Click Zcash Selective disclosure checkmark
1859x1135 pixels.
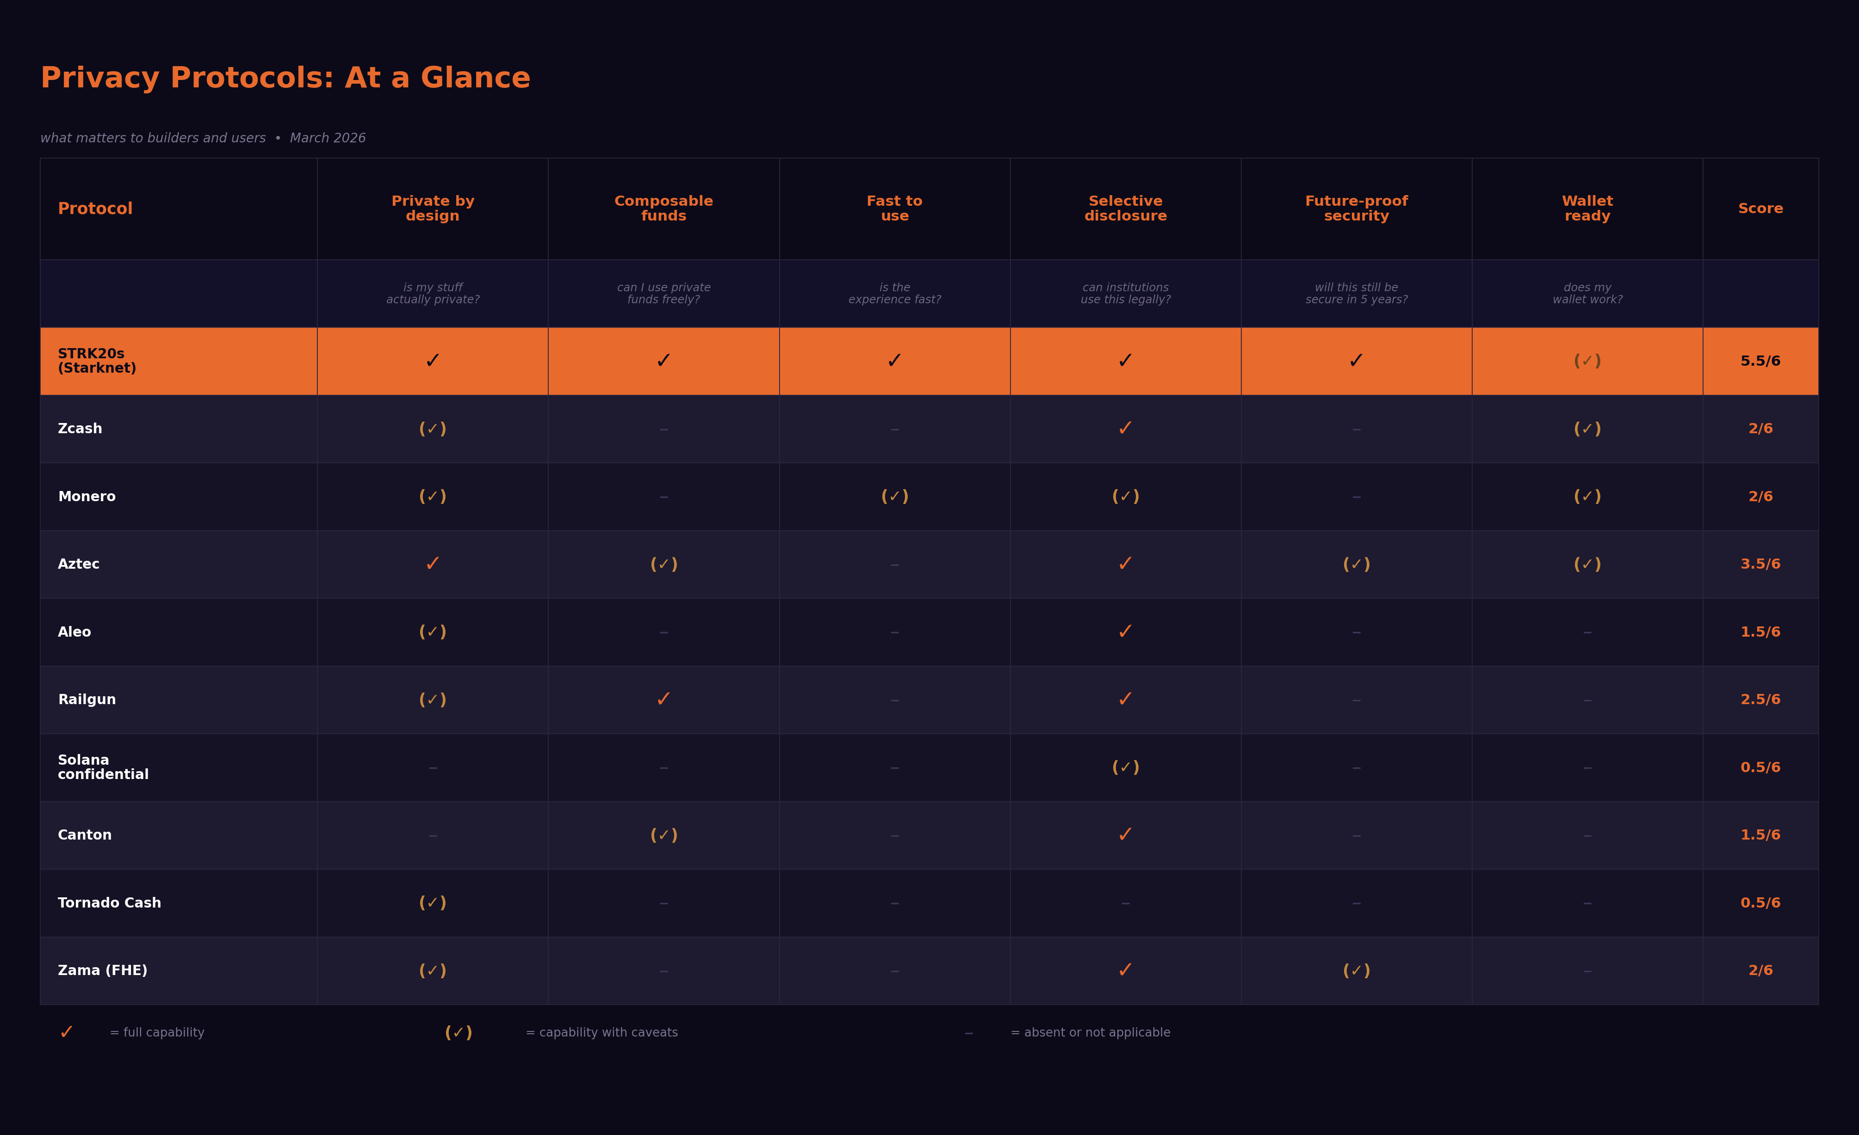1125,429
